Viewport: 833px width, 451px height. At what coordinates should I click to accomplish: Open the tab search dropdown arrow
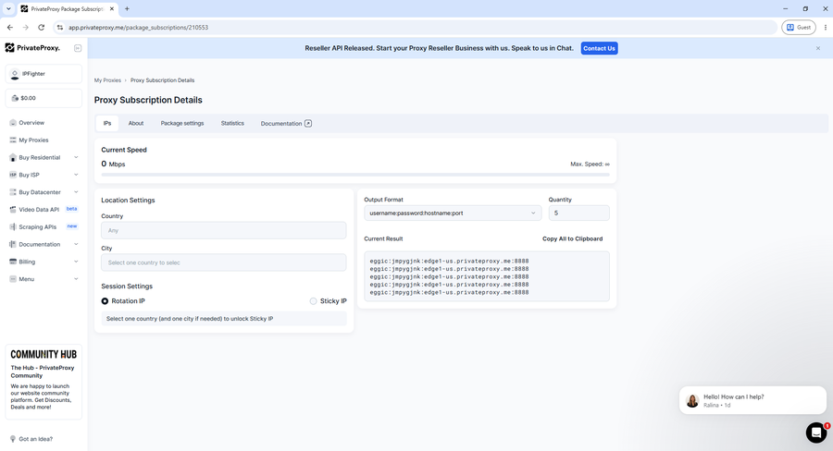(8, 9)
